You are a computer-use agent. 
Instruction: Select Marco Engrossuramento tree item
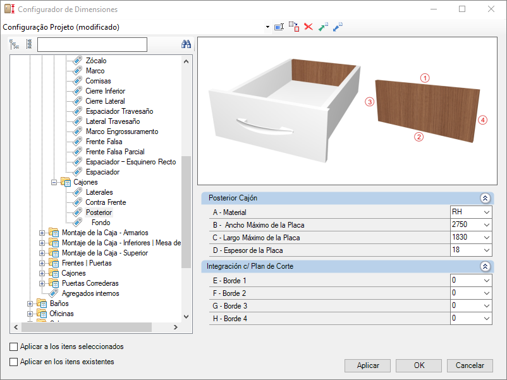click(122, 132)
